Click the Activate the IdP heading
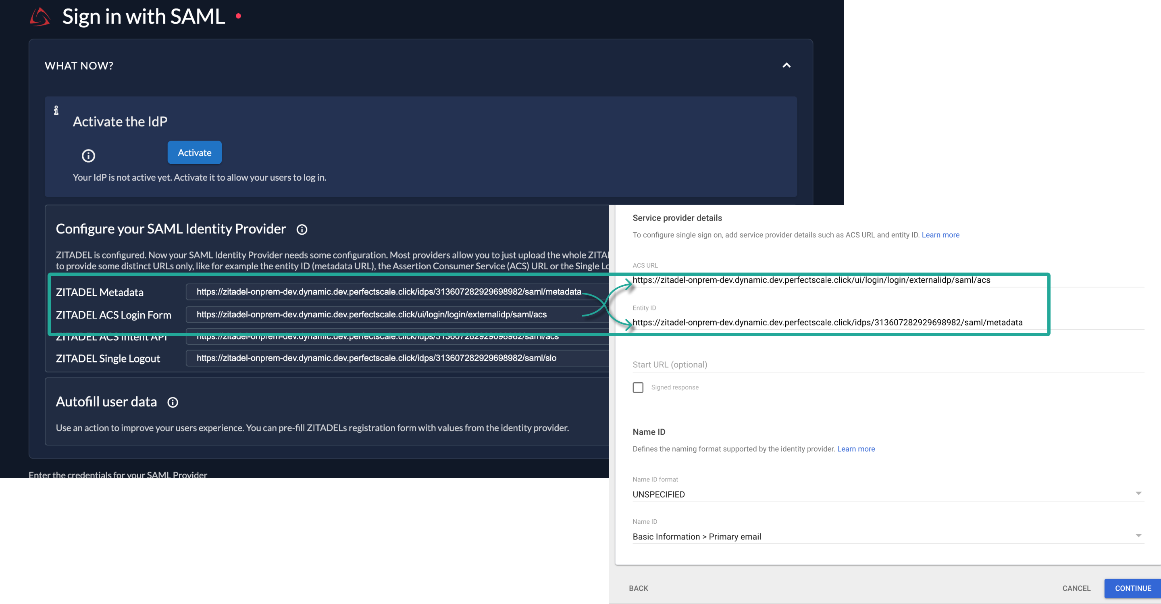Screen dimensions: 1161x604 tap(120, 122)
